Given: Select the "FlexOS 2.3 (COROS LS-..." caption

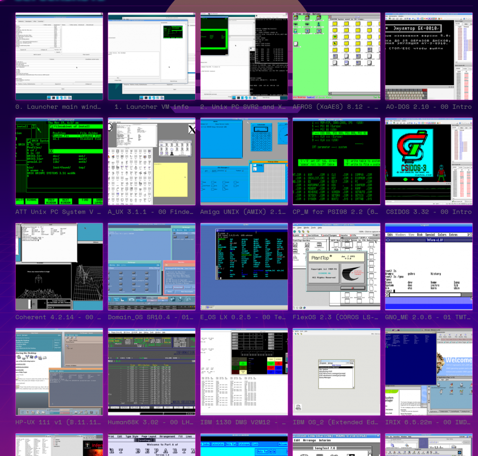Looking at the screenshot, I should point(335,317).
